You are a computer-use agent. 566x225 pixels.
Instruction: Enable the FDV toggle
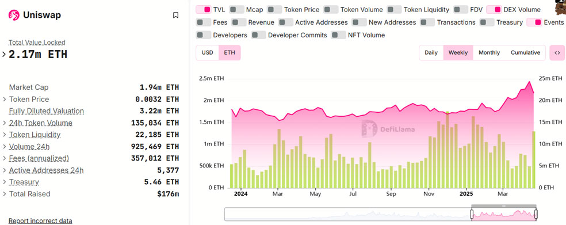(x=461, y=10)
